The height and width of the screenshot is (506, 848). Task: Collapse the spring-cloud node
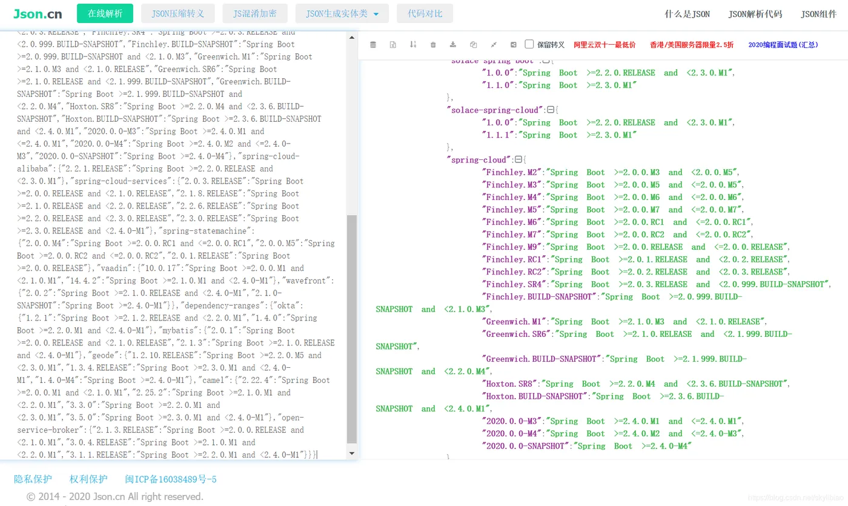click(518, 159)
